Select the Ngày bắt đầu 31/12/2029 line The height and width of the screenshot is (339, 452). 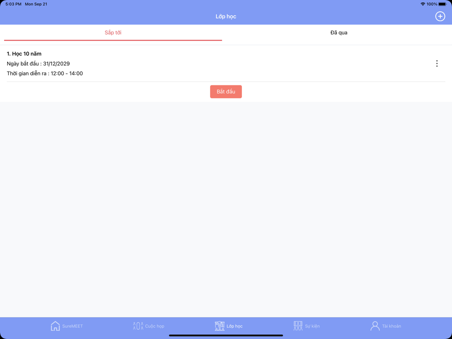(38, 64)
